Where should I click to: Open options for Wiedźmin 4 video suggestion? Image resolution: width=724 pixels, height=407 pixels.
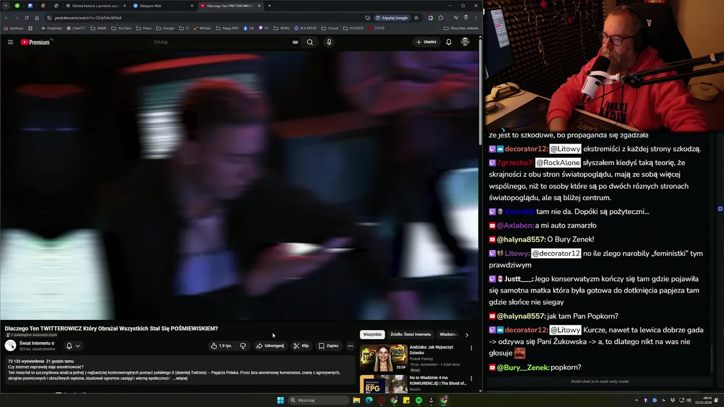[x=471, y=379]
